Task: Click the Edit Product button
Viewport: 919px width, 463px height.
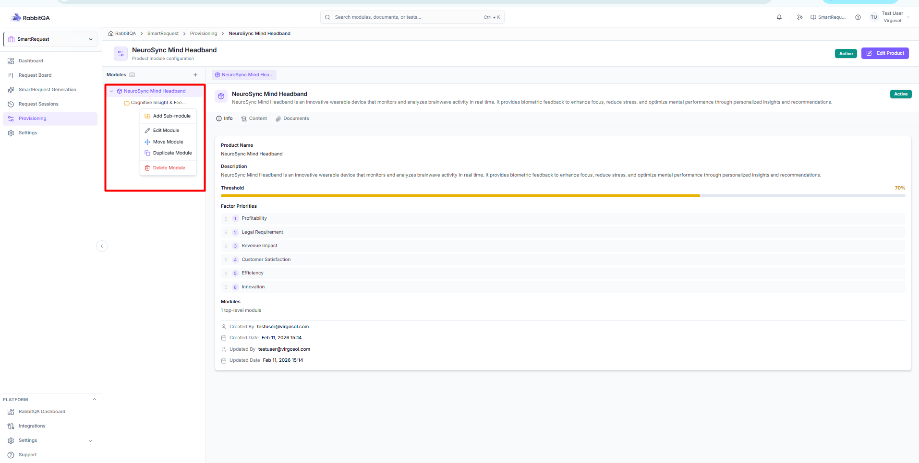Action: pos(885,53)
